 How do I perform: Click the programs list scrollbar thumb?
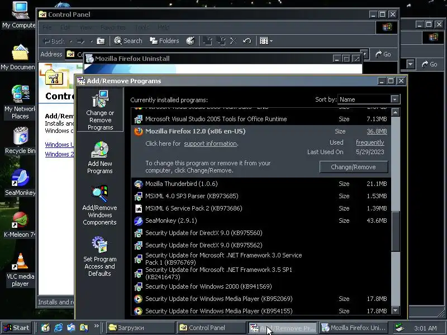pos(396,231)
